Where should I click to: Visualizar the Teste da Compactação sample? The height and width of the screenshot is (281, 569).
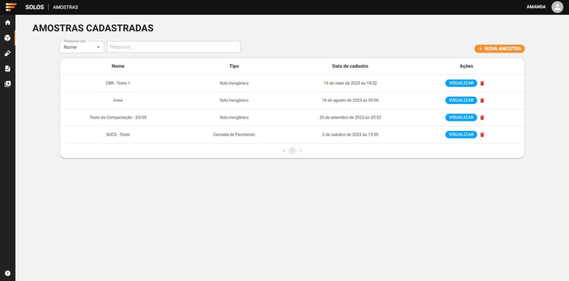[461, 117]
